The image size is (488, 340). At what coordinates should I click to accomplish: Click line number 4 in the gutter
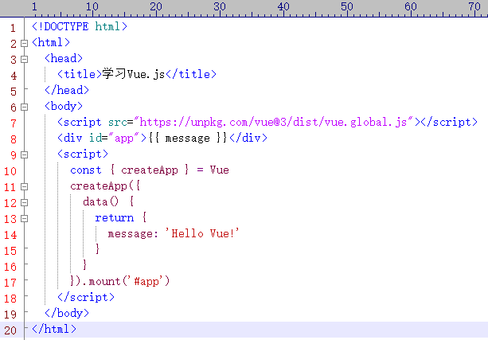tap(14, 76)
